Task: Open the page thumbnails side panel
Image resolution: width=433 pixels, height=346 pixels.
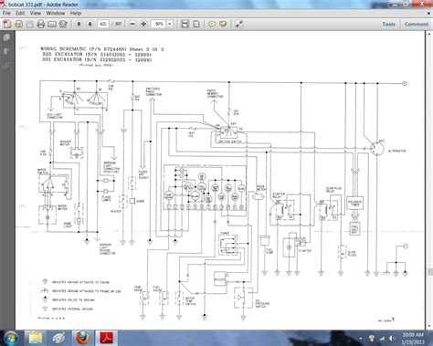Action: (x=6, y=37)
